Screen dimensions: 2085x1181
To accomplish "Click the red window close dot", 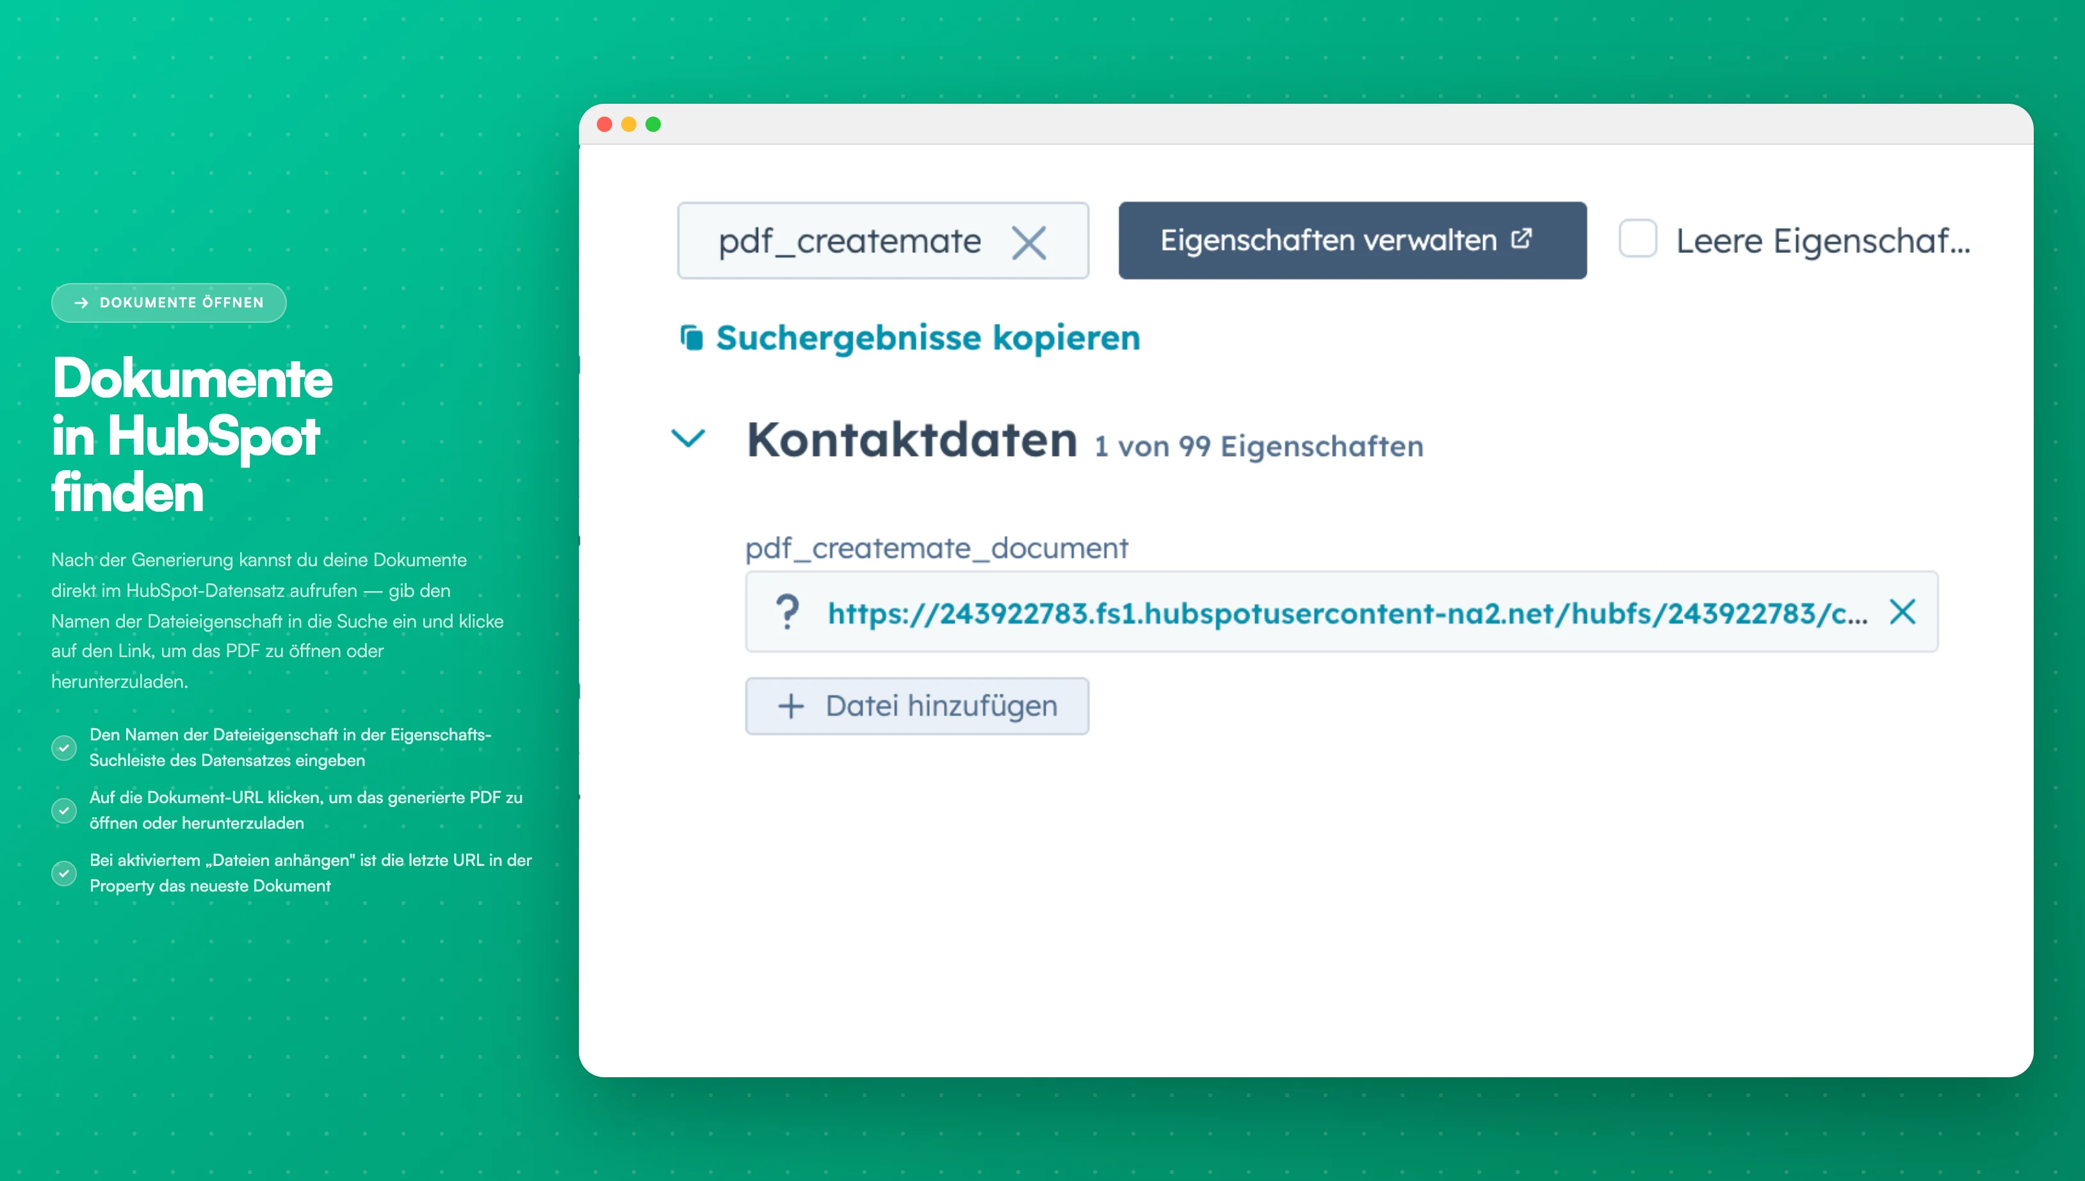I will coord(604,124).
